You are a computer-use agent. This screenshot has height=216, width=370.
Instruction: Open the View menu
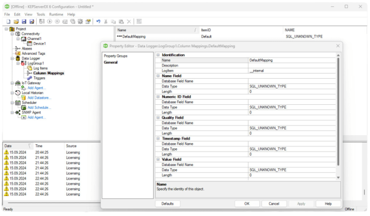point(29,14)
